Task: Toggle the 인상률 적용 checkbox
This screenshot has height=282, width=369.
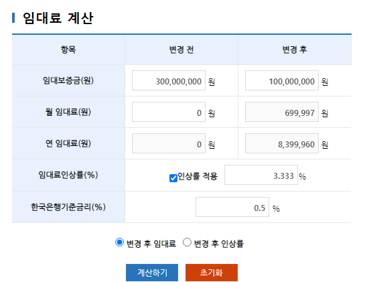Action: (x=173, y=178)
